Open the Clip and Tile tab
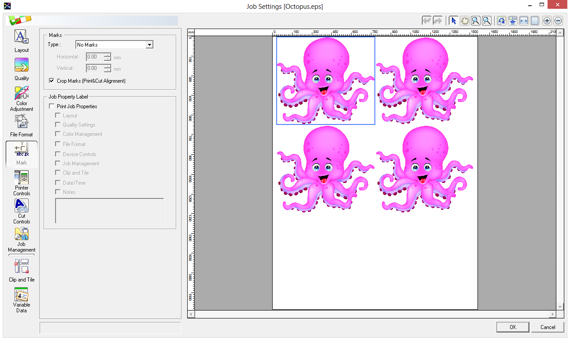 [x=22, y=270]
